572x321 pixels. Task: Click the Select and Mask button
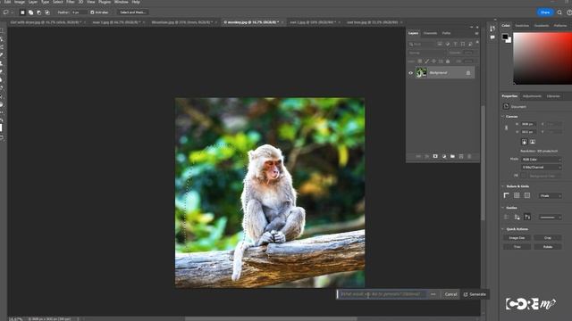coord(133,12)
